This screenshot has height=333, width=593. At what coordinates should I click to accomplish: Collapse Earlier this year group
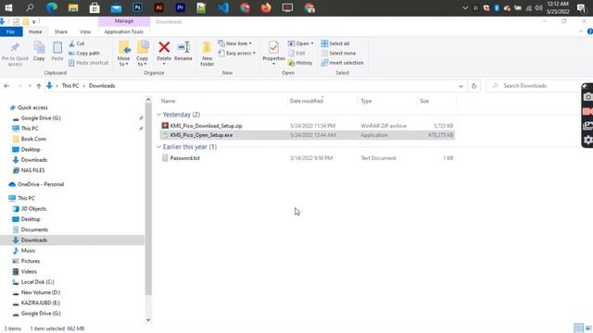click(158, 147)
